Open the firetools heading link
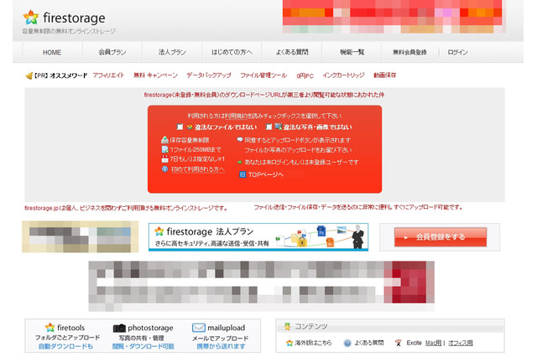 70,328
